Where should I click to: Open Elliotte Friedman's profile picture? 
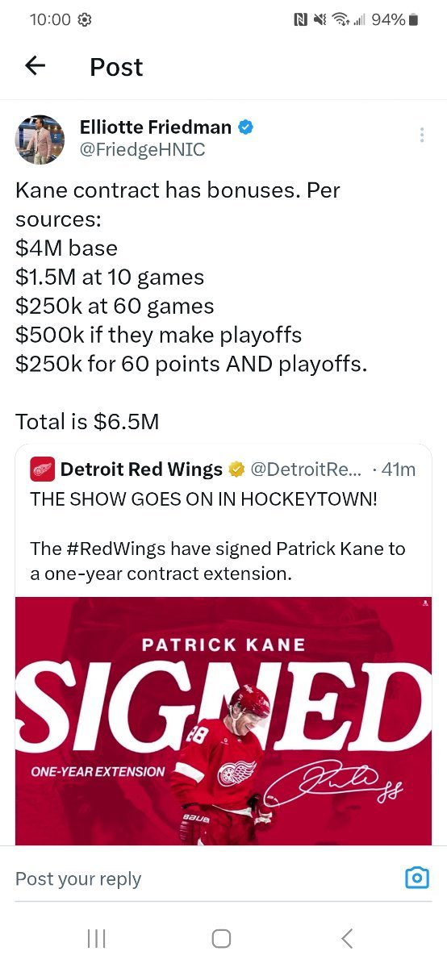40,139
